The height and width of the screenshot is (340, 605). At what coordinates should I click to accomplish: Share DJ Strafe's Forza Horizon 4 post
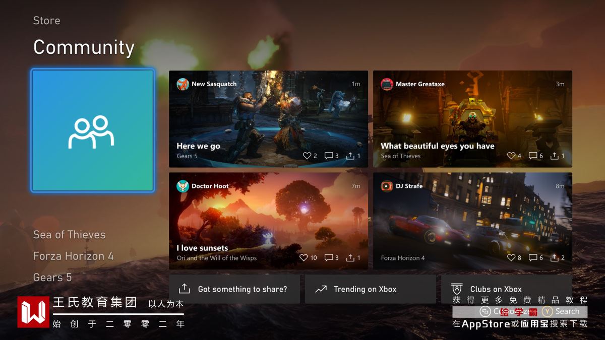tap(555, 257)
